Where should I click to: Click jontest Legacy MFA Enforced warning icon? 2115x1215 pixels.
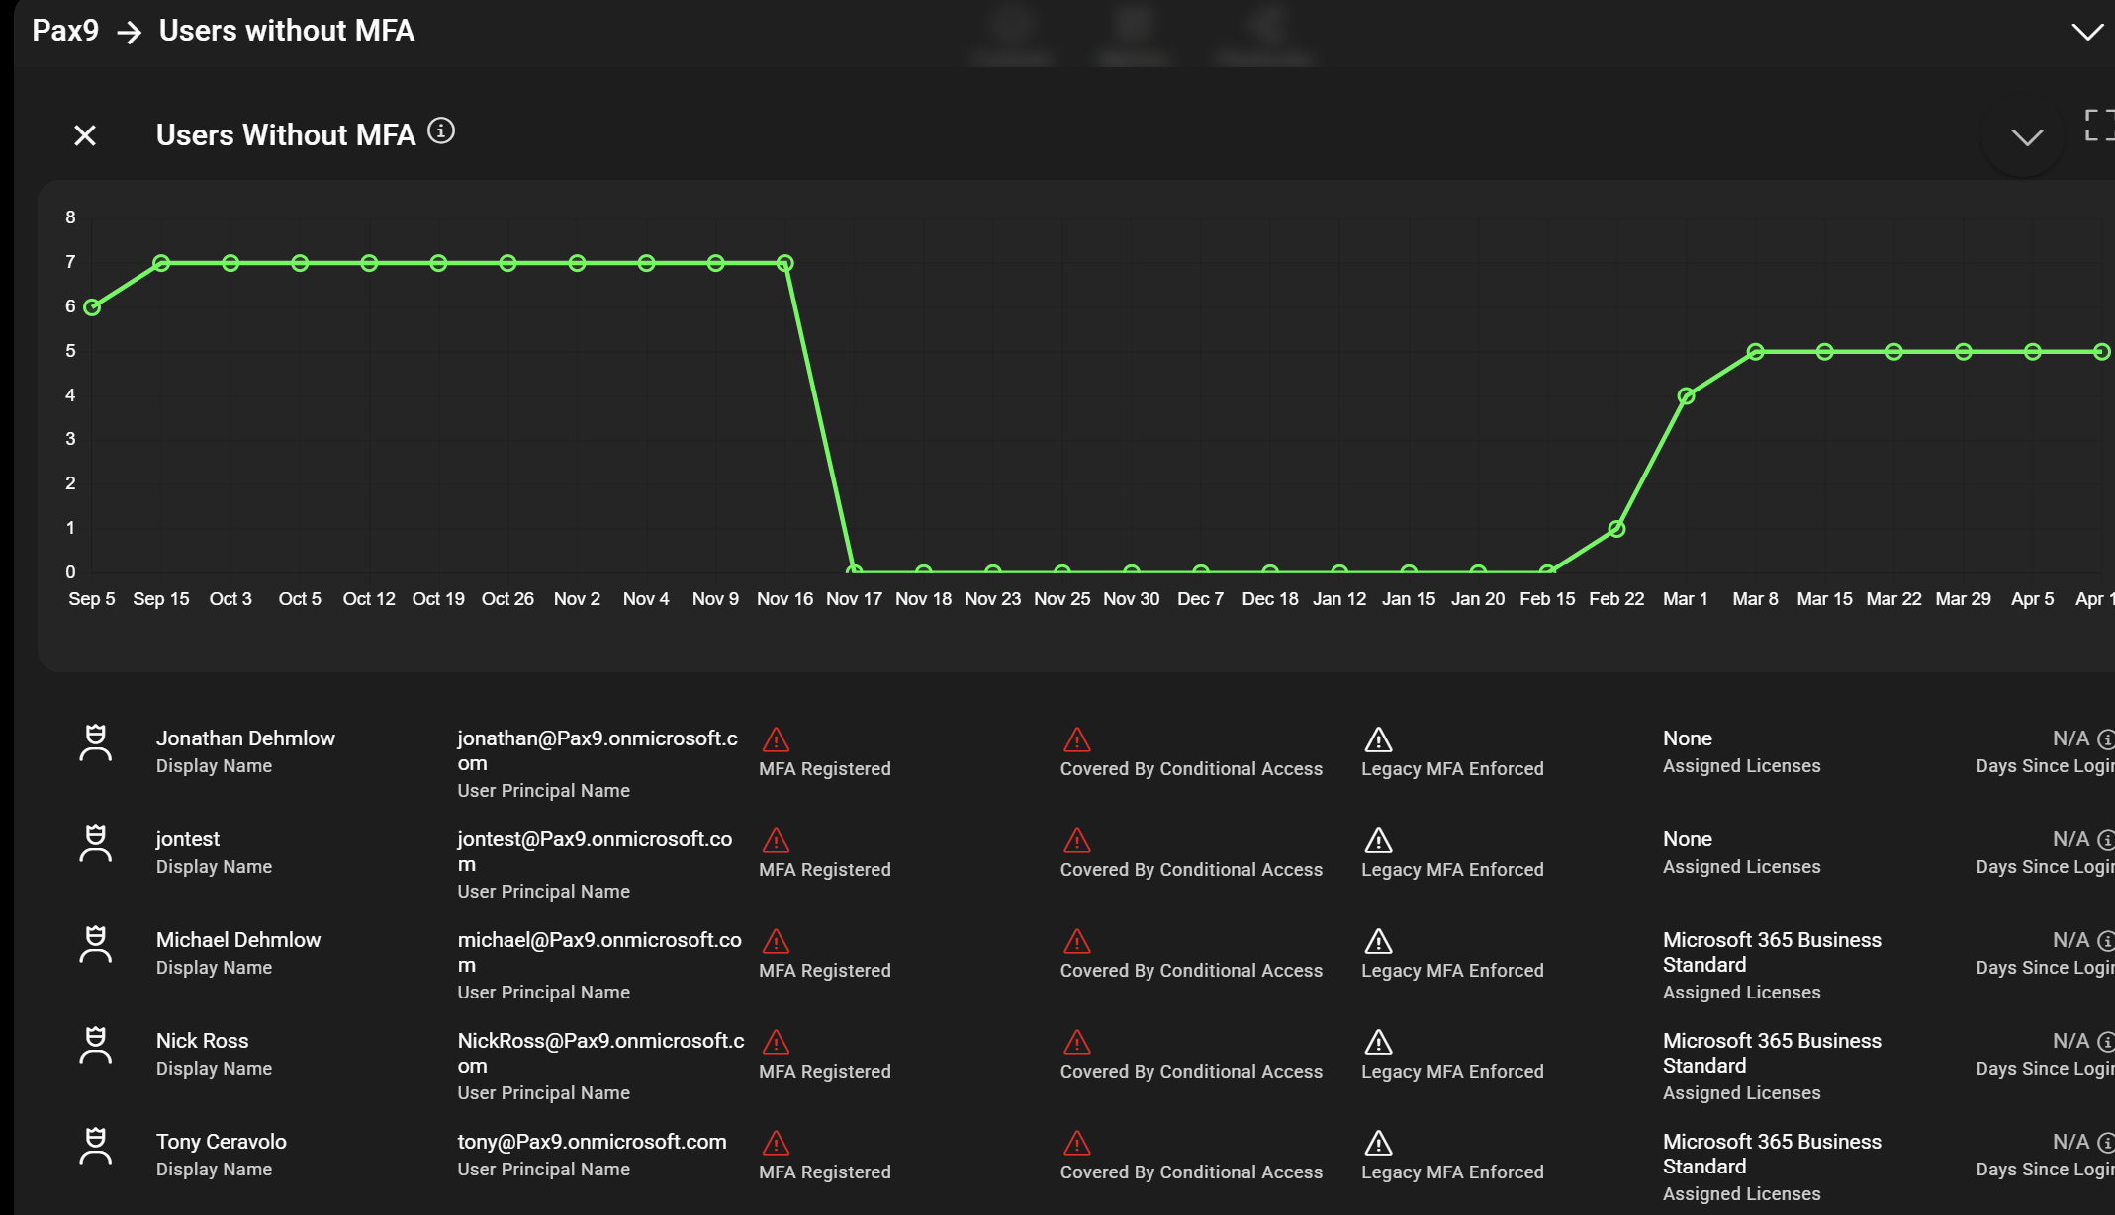point(1378,840)
